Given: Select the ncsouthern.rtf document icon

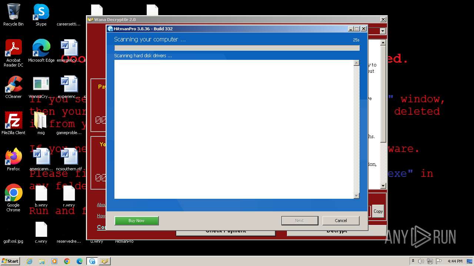Looking at the screenshot, I should [69, 160].
